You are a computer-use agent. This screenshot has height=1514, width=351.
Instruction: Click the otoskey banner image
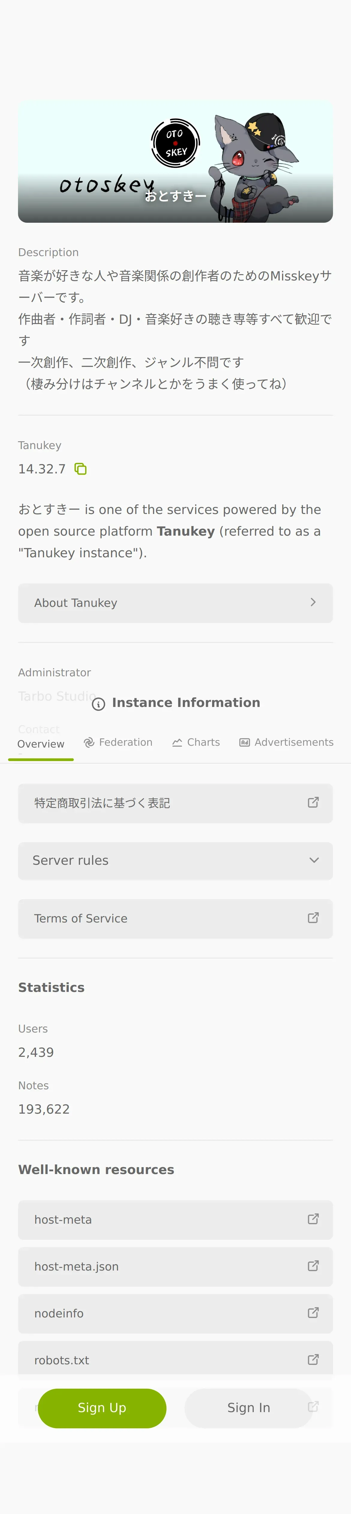pos(175,162)
